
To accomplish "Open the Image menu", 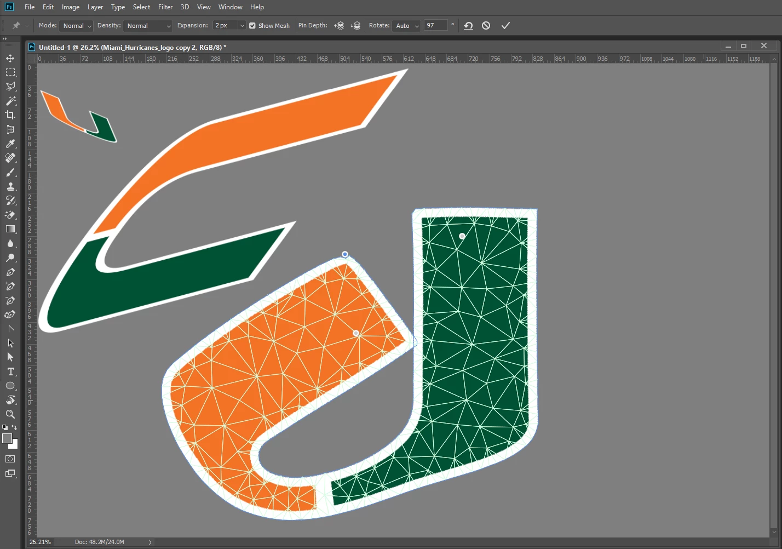I will [71, 7].
